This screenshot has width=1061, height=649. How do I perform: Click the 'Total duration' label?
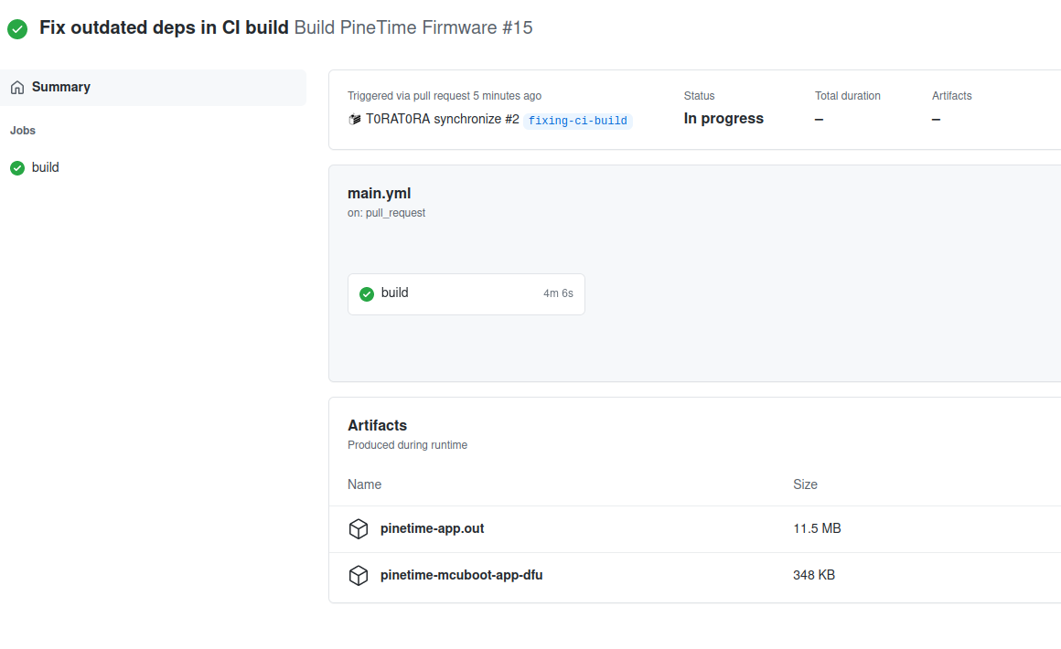tap(847, 96)
